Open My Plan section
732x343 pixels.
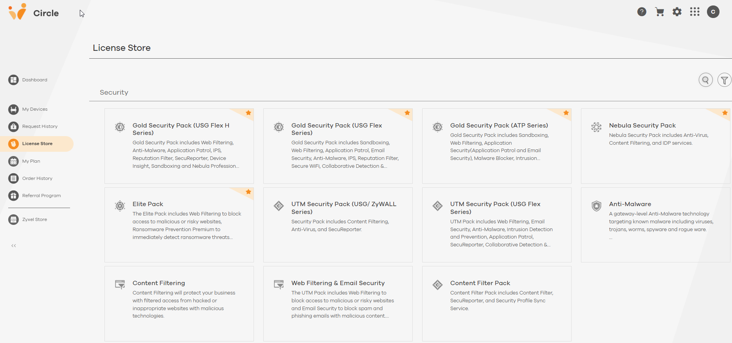(x=31, y=161)
